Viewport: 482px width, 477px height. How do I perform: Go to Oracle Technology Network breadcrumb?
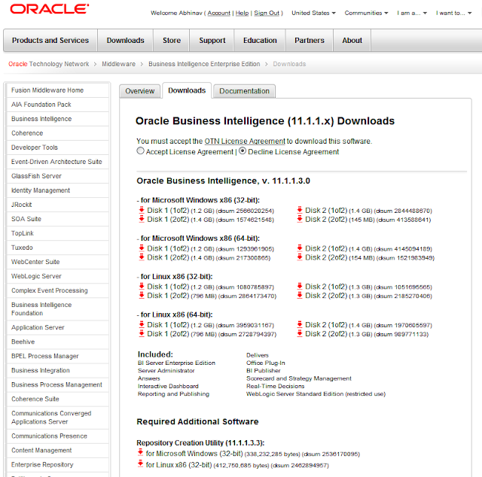pyautogui.click(x=48, y=64)
